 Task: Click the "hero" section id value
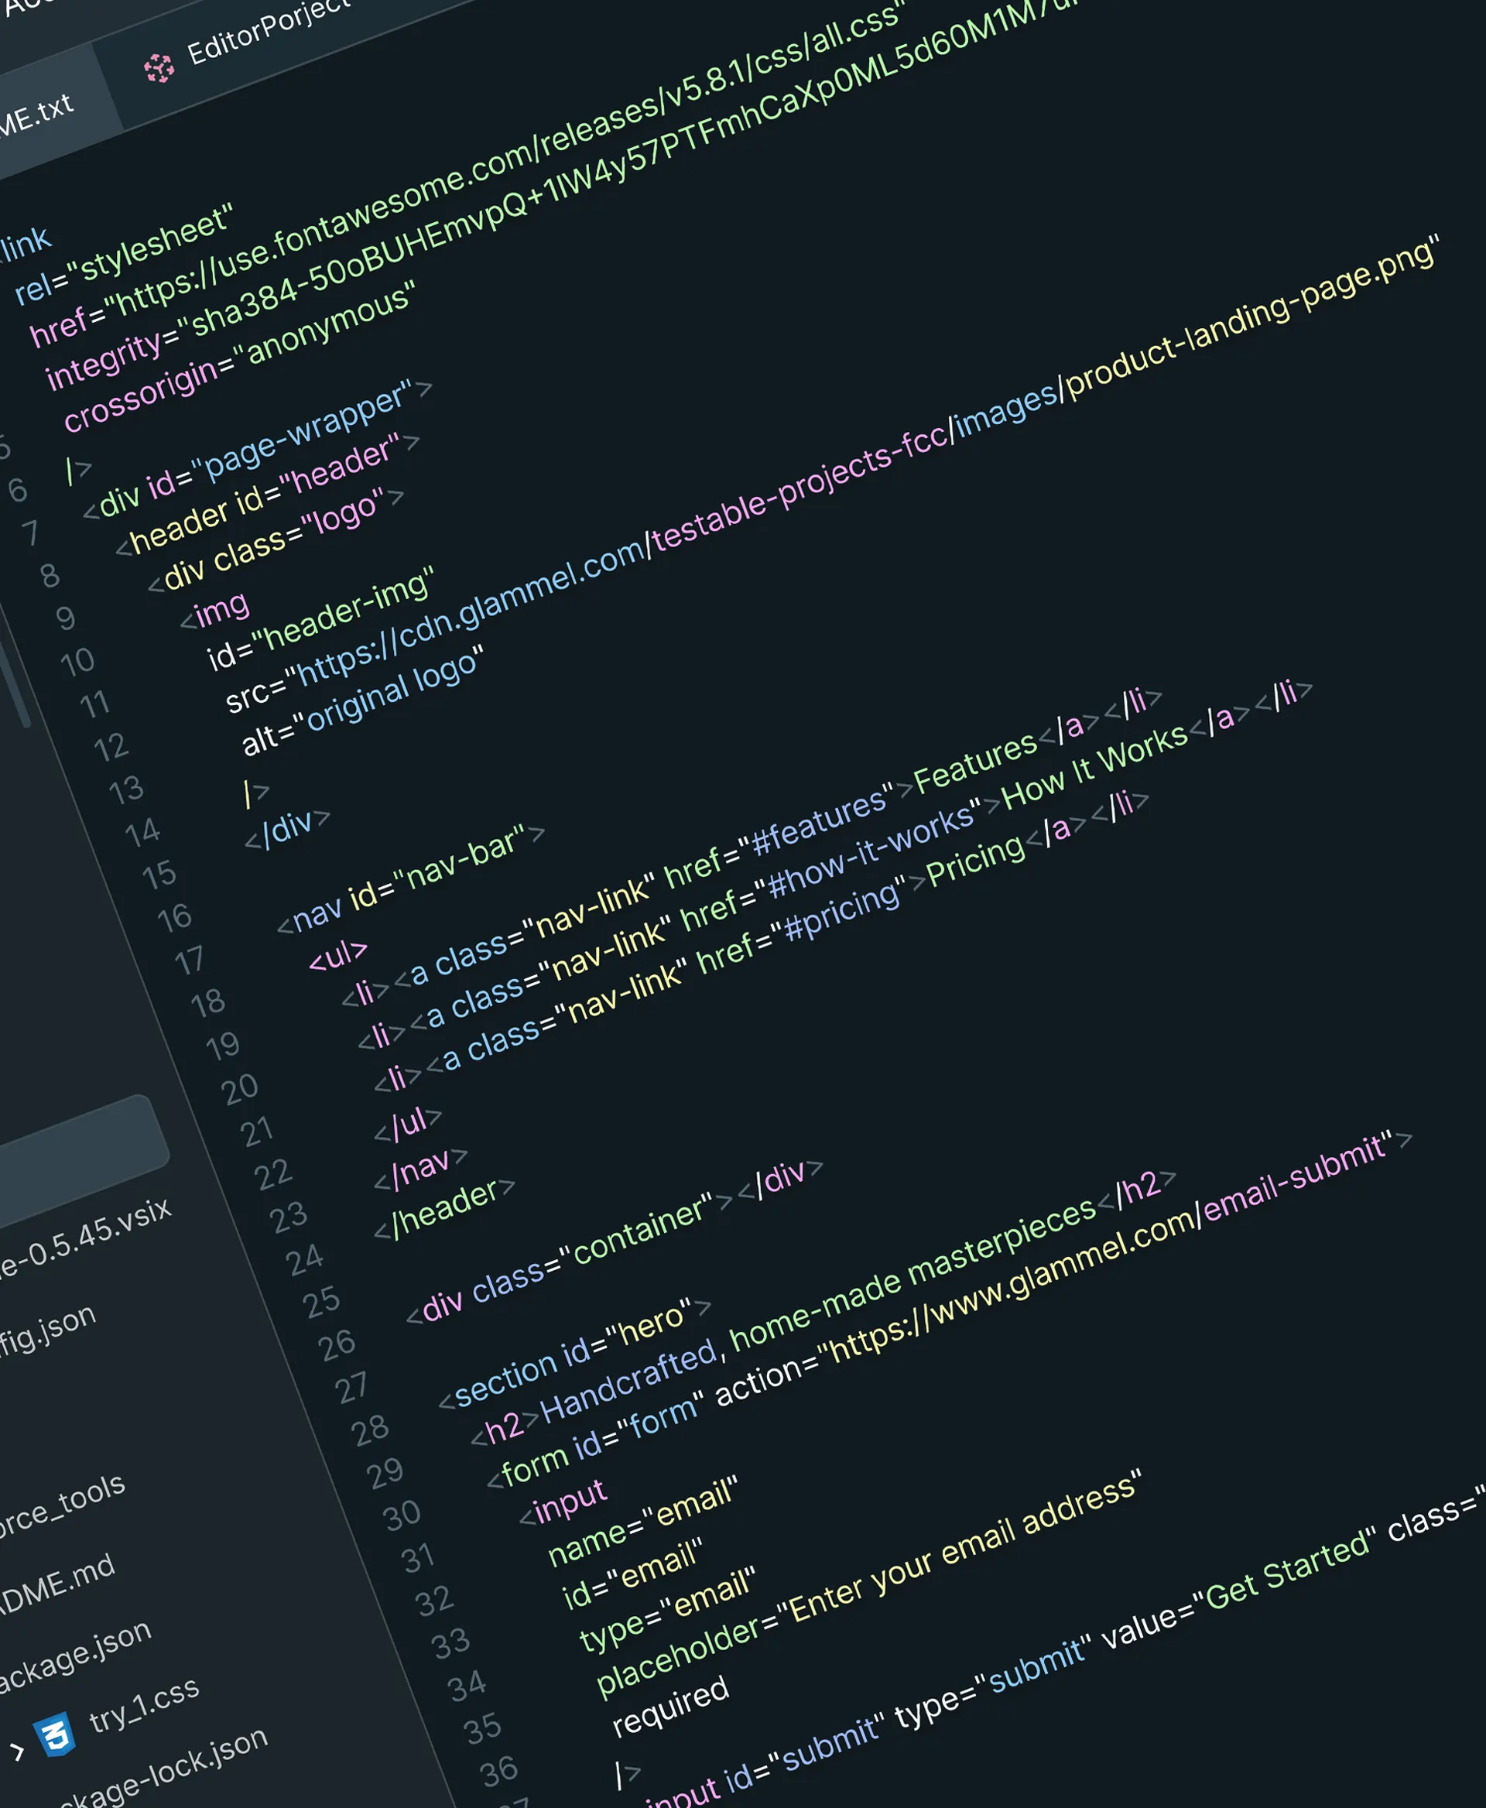click(x=648, y=1324)
